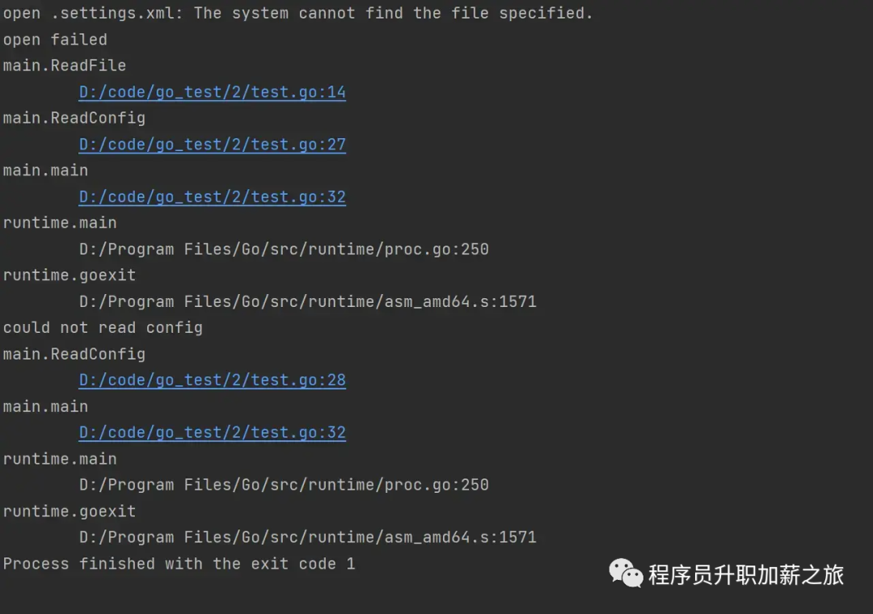Follow the test.go:27 stack trace link
Viewport: 873px width, 614px height.
tap(212, 145)
